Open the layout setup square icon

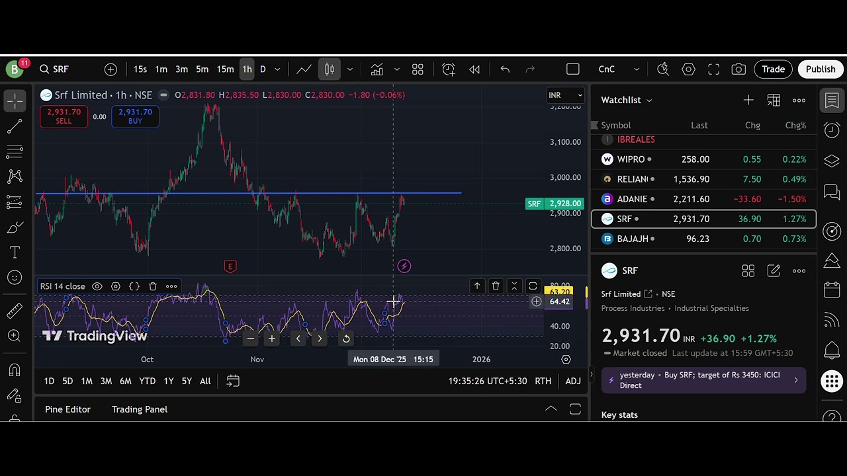pyautogui.click(x=573, y=69)
